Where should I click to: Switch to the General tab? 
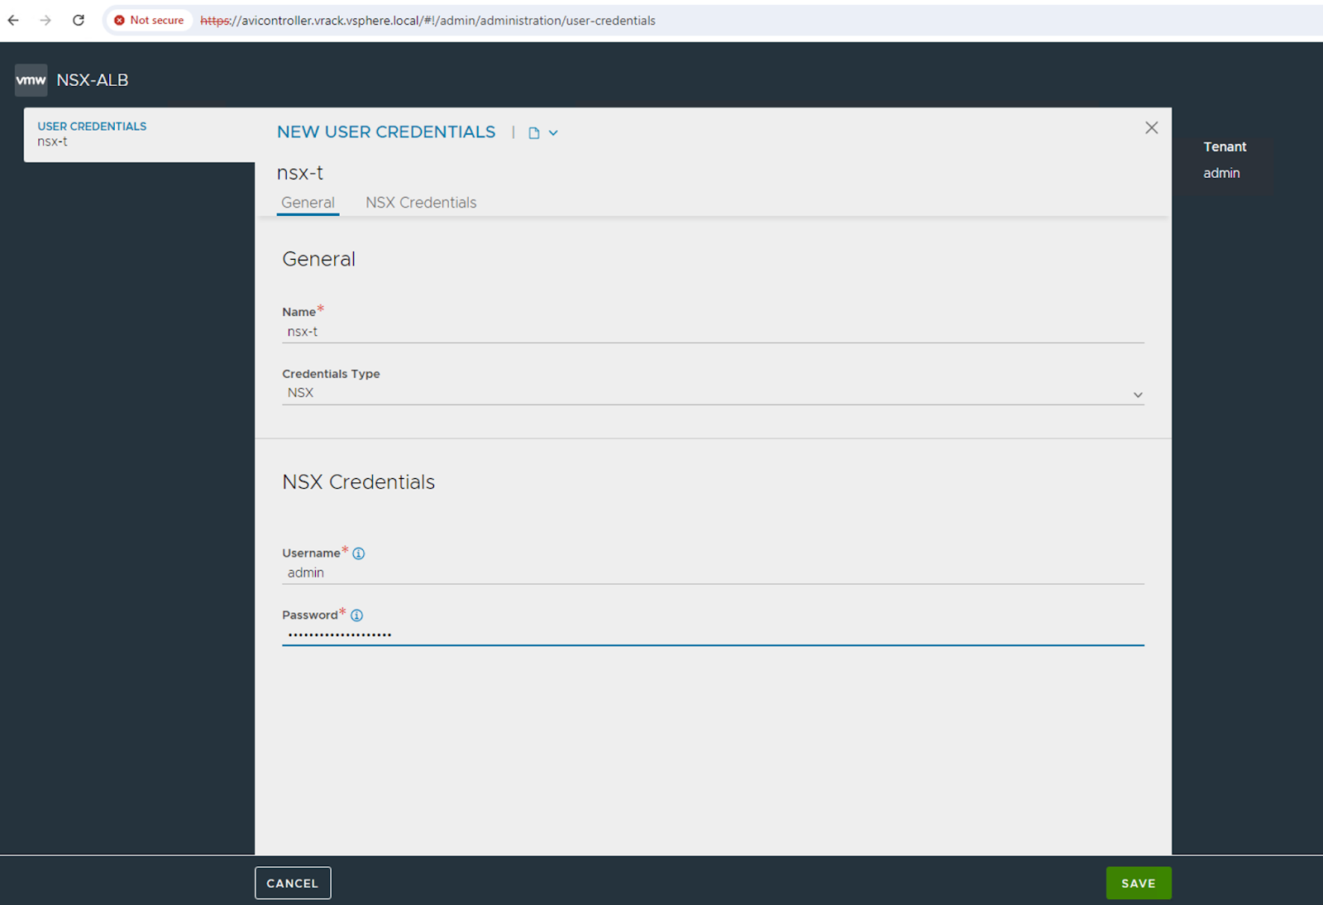click(308, 203)
